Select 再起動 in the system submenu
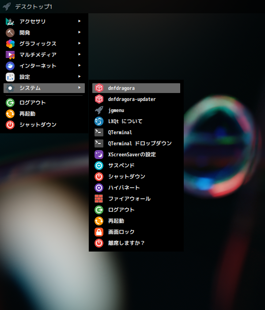Screen dimensions: 265x310 tap(136, 221)
